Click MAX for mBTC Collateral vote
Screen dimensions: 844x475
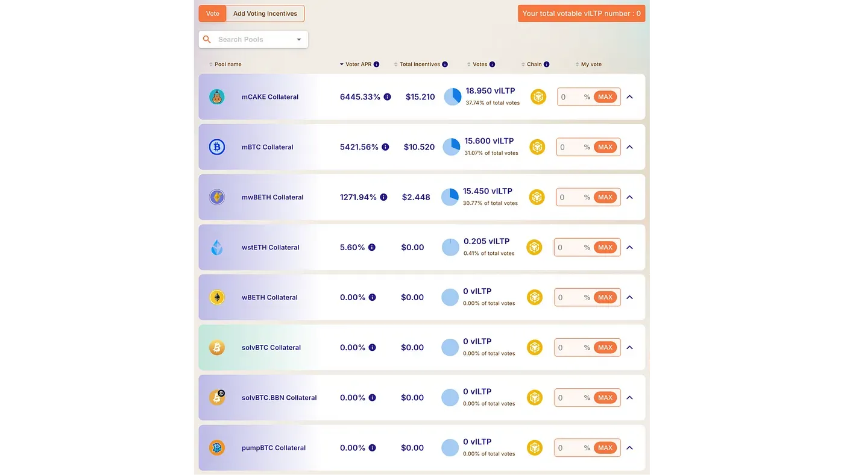click(x=605, y=147)
